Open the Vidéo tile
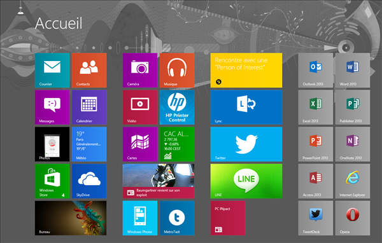Image resolution: width=382 pixels, height=243 pixels. [140, 108]
